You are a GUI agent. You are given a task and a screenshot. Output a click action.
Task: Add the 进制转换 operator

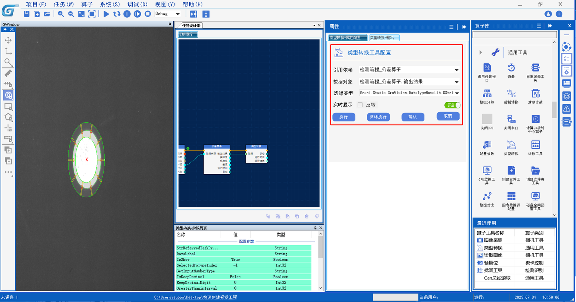pos(511,96)
